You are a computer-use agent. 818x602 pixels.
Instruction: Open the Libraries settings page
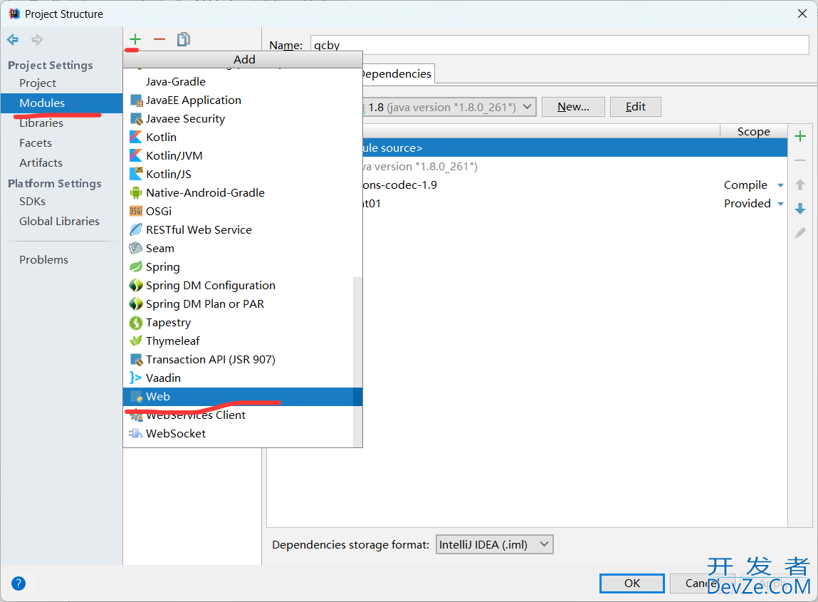[x=61, y=123]
